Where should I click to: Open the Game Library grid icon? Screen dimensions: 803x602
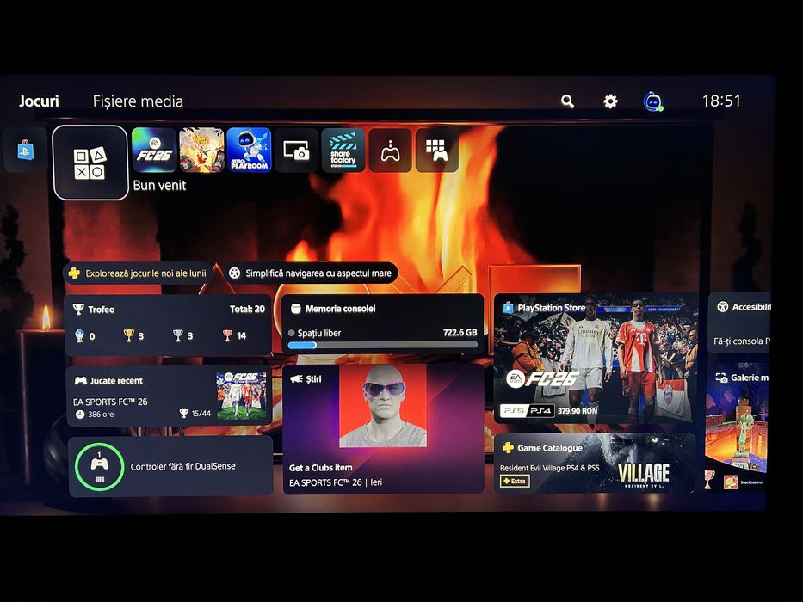(x=437, y=150)
